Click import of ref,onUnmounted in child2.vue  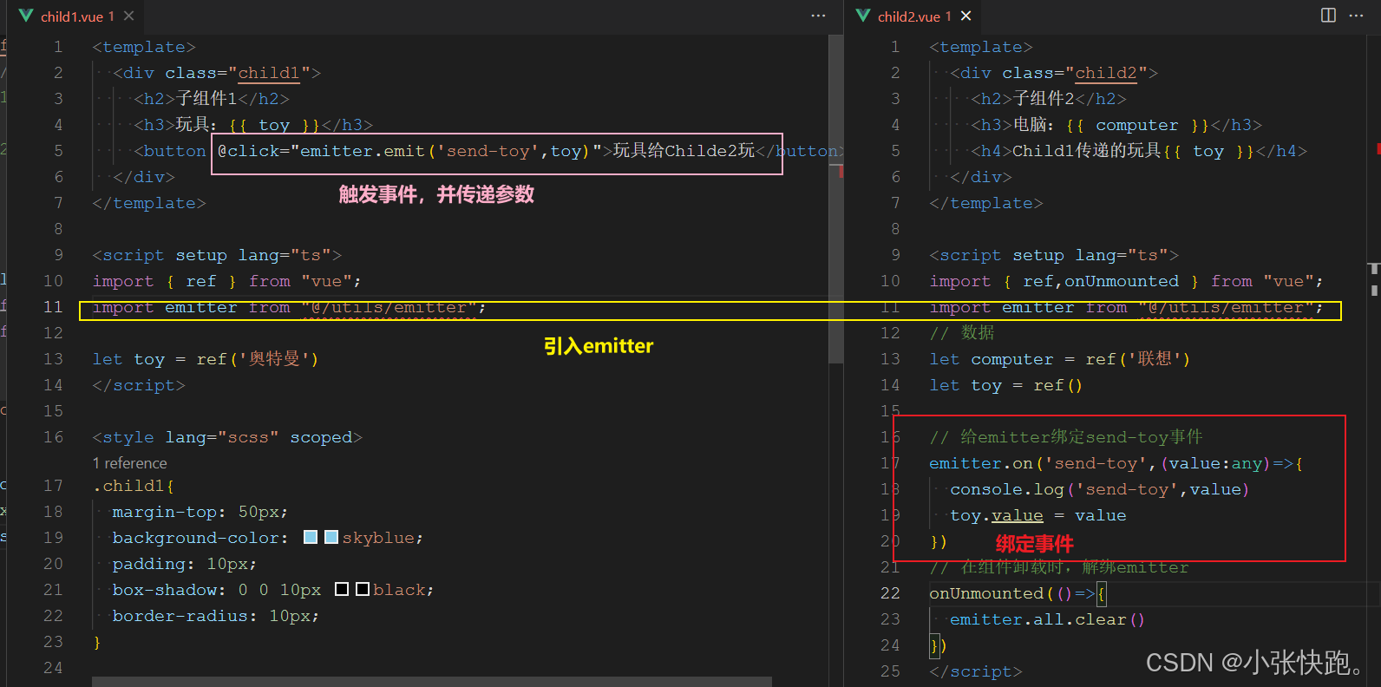tap(1126, 281)
